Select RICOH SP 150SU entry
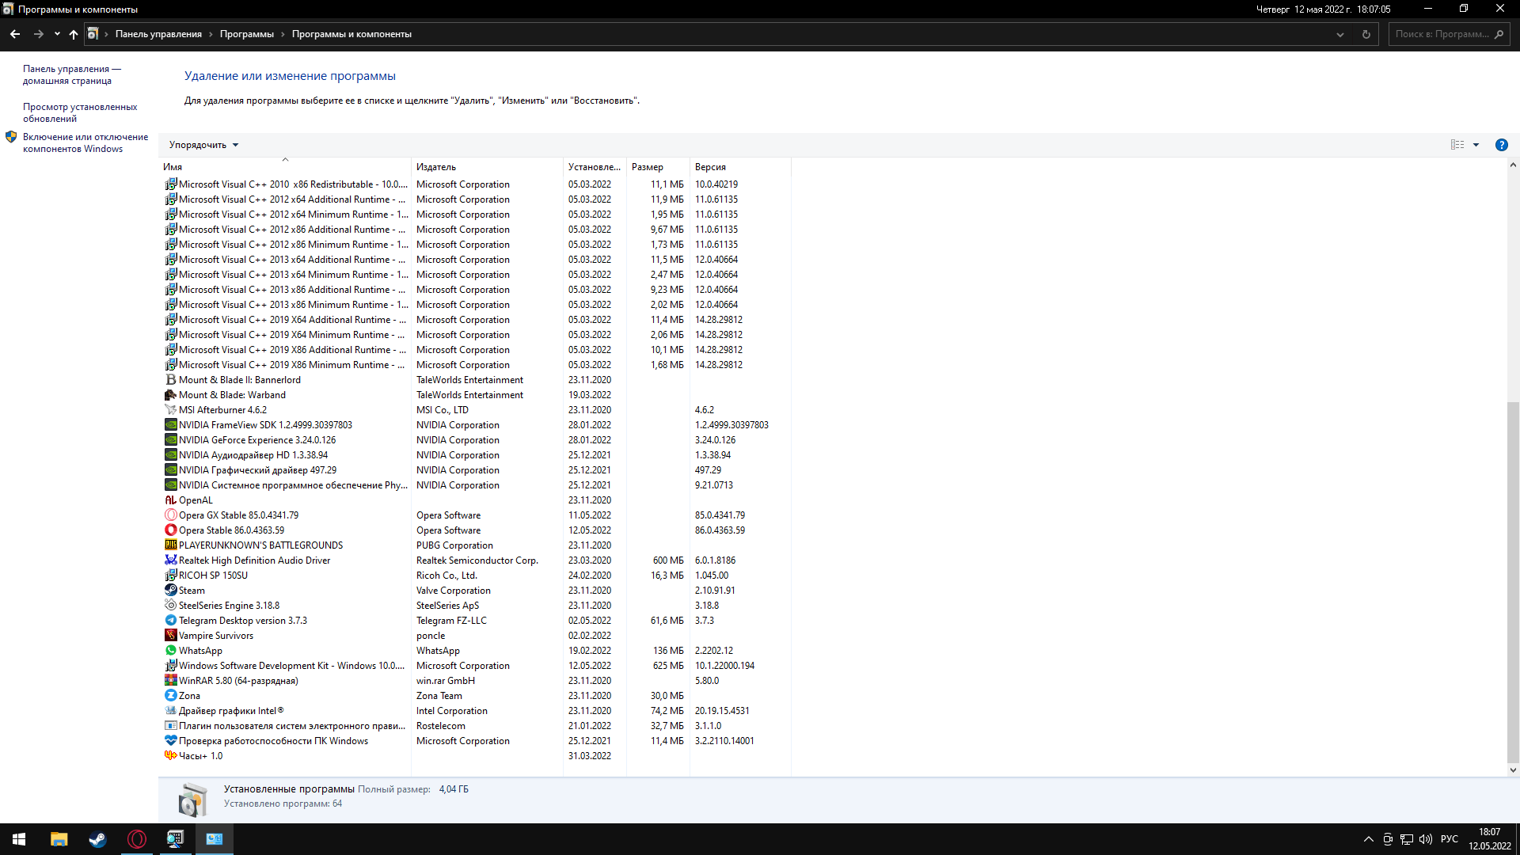 pos(475,576)
